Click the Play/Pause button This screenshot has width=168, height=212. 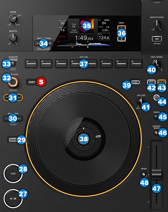[x=13, y=198]
